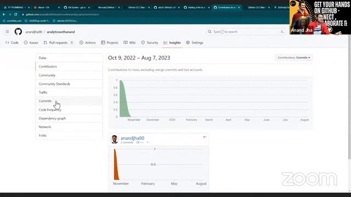Select Dependency graph in the sidebar
The width and height of the screenshot is (351, 197).
pos(69,118)
